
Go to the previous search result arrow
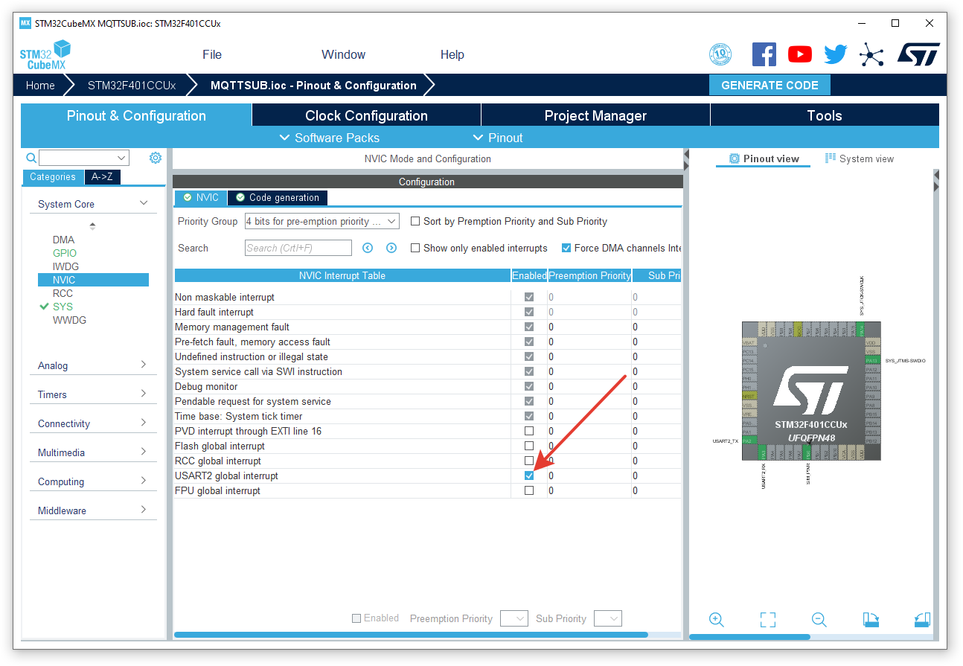[368, 248]
